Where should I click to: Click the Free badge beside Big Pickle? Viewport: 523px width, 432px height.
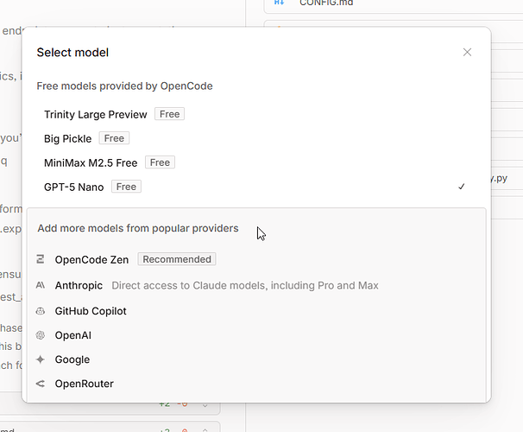click(x=114, y=138)
